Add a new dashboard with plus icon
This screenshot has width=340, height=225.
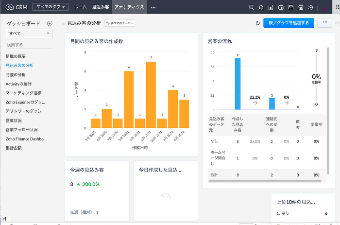pos(50,23)
